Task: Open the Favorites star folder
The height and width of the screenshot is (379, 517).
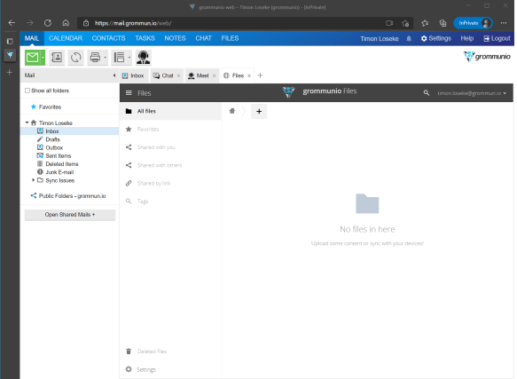Action: point(46,107)
